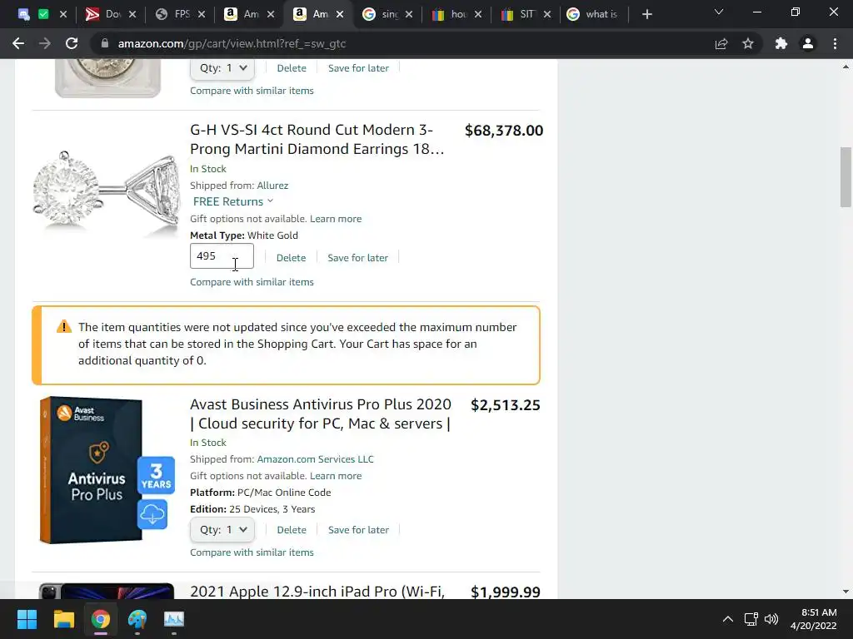
Task: Click the page vertical scrollbar thumb
Action: tap(845, 177)
